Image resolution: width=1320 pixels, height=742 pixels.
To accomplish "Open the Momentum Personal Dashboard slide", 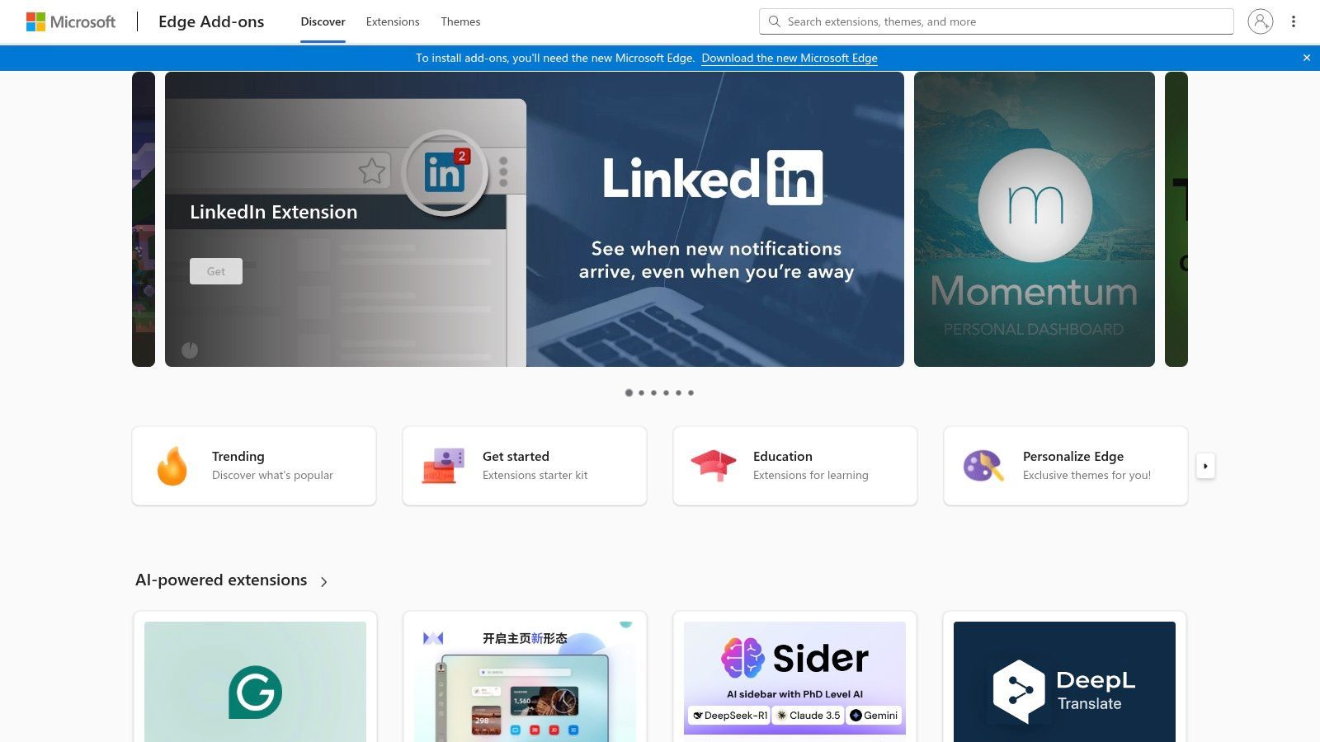I will coord(1035,219).
